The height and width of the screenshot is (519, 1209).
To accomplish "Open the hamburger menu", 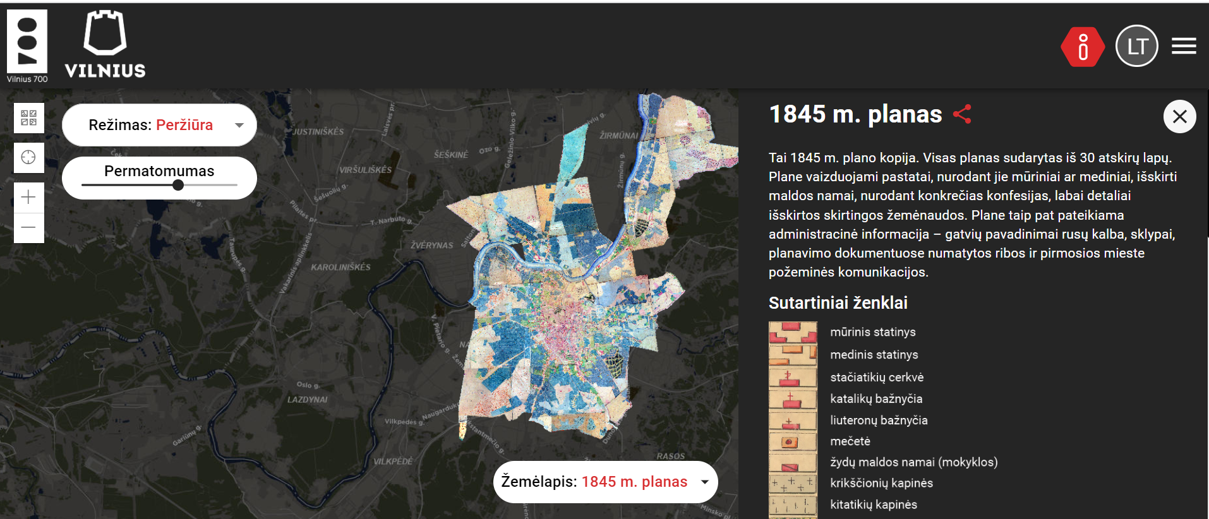I will pyautogui.click(x=1184, y=46).
